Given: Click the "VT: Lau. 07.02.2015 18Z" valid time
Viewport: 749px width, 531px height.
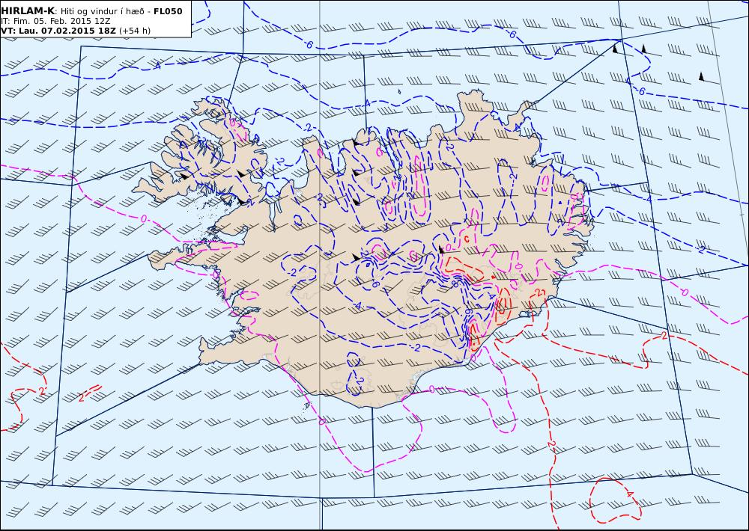Looking at the screenshot, I should (x=58, y=31).
